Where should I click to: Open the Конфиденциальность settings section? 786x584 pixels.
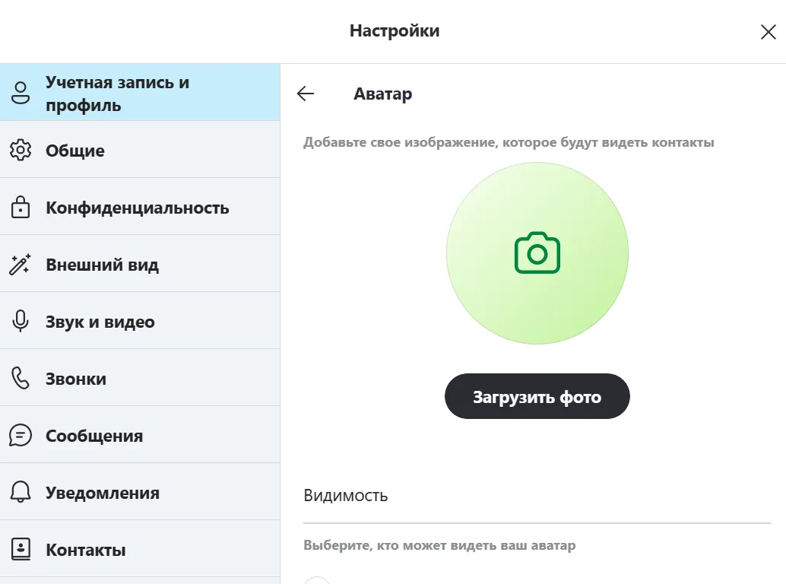tap(140, 207)
